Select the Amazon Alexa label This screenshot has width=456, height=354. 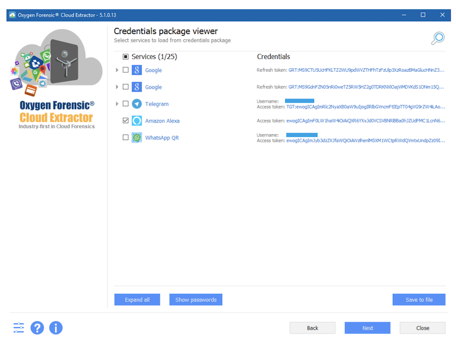[x=163, y=121]
